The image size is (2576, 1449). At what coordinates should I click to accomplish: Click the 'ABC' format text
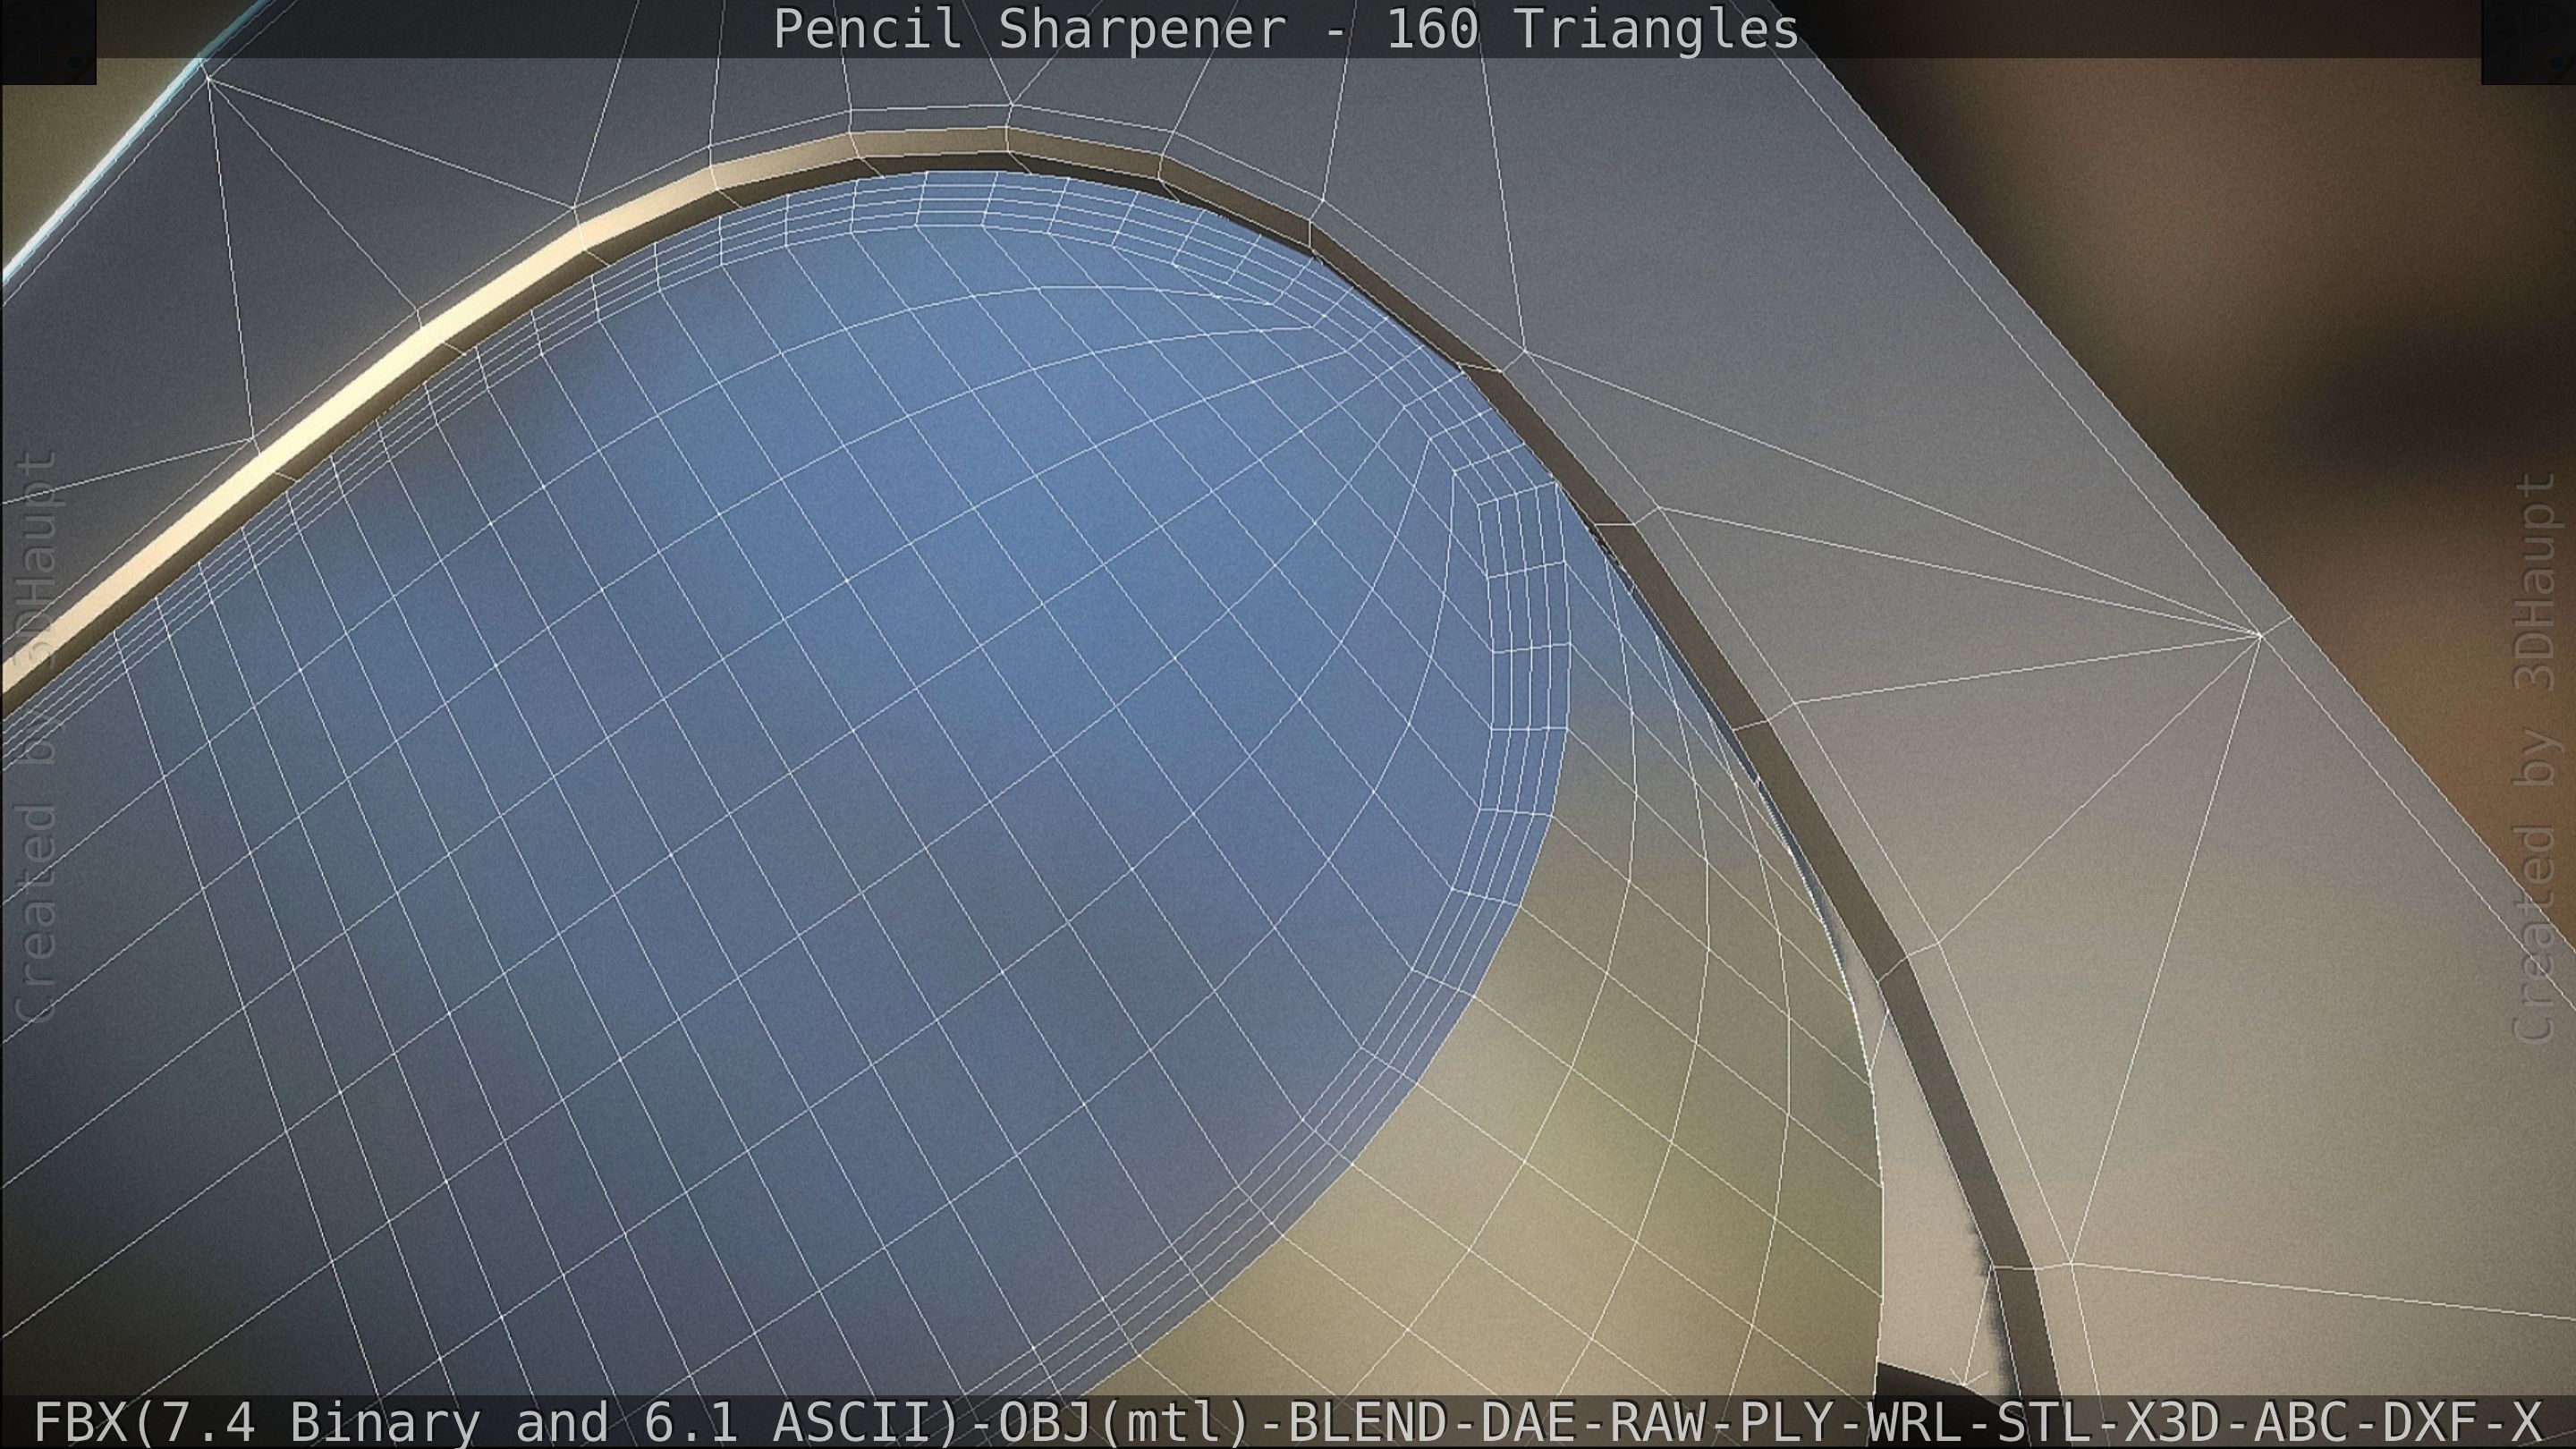(x=2301, y=1424)
